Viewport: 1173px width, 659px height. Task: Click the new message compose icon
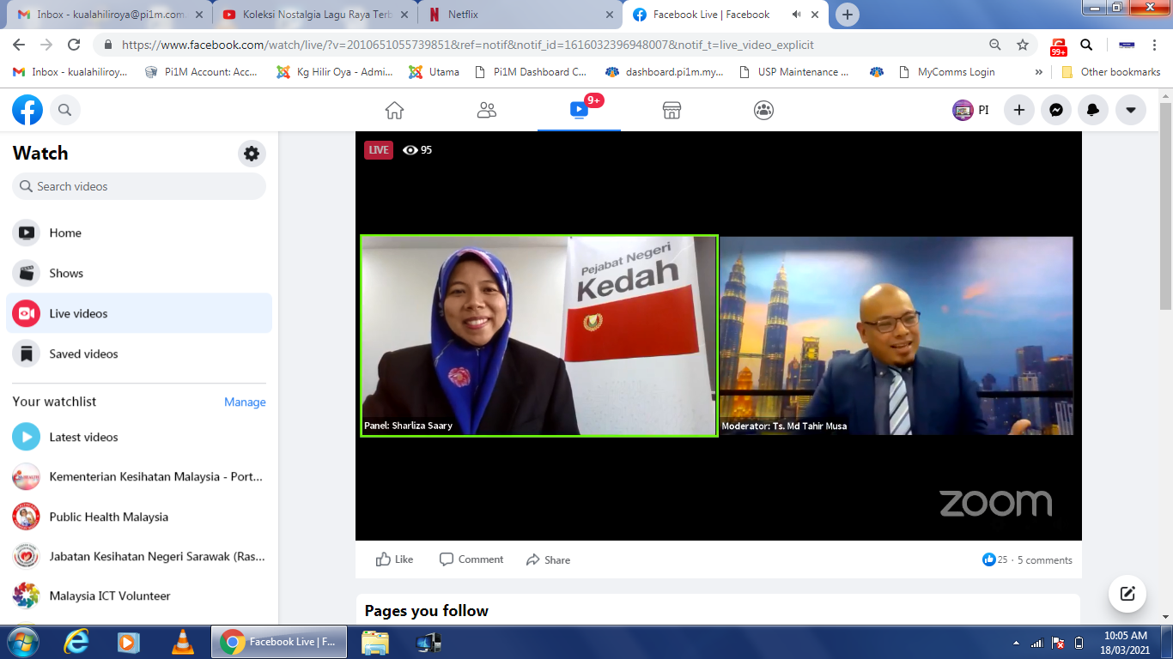[1127, 594]
